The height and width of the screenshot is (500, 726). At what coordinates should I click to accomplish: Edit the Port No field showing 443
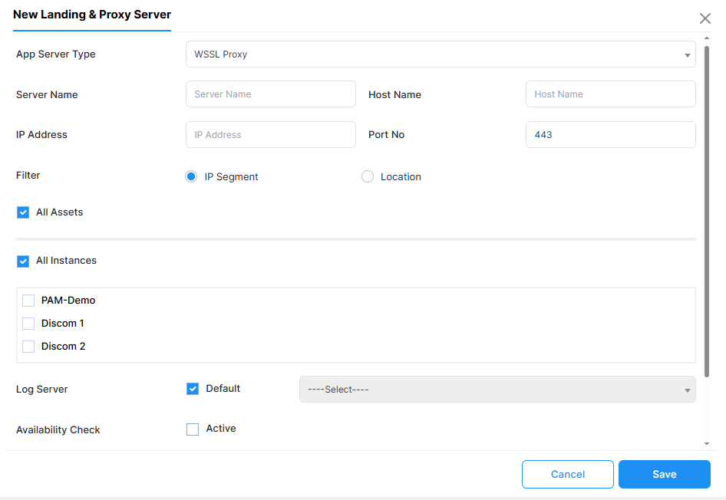click(x=610, y=135)
